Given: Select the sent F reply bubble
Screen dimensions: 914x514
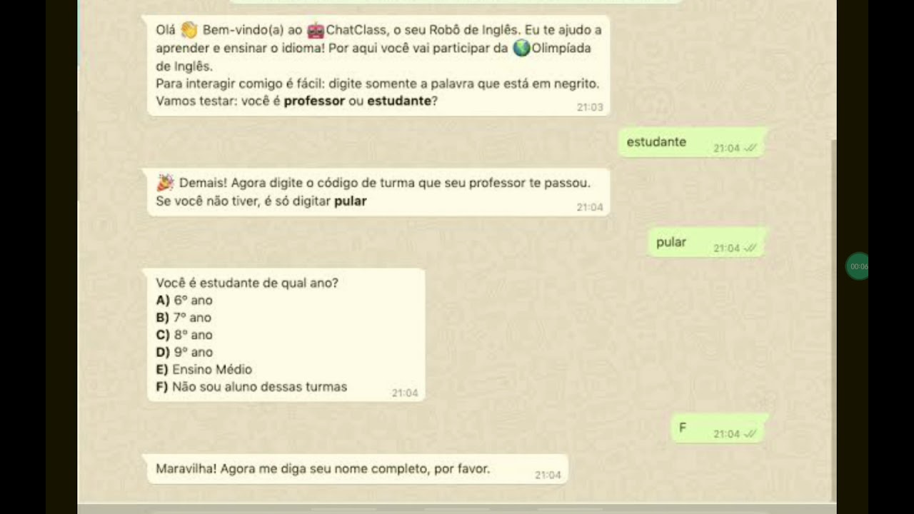Looking at the screenshot, I should 720,428.
